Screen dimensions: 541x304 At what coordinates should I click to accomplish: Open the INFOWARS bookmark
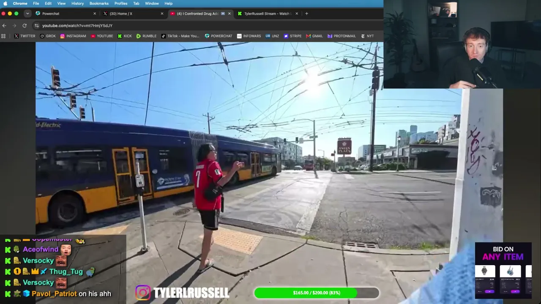249,36
